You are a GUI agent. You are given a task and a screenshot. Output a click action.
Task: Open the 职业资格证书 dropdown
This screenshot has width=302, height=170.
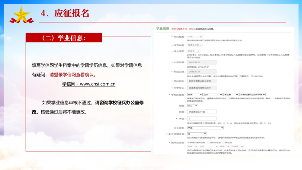(x=197, y=134)
